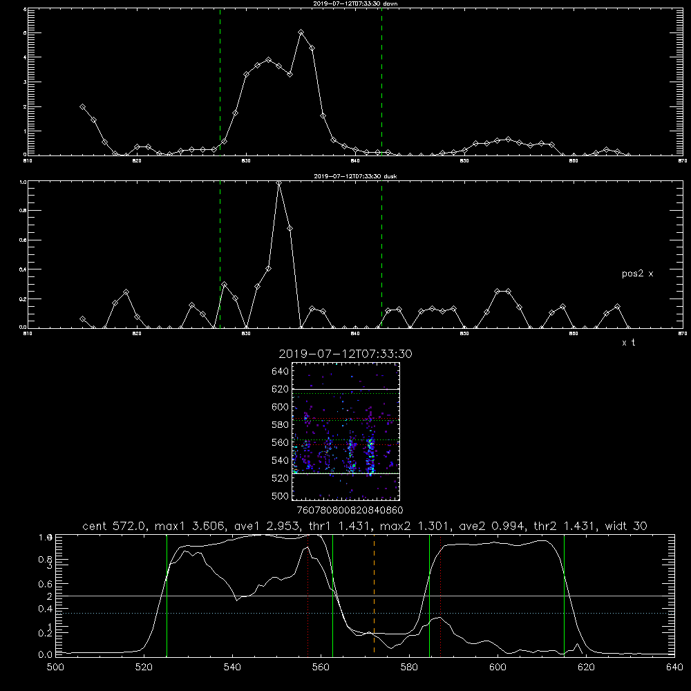Click the left green dashed line in dusk plot
The width and height of the screenshot is (691, 691).
point(220,254)
